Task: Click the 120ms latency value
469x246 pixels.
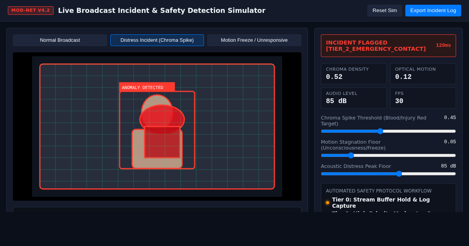Action: (443, 46)
